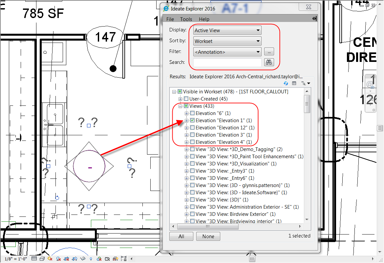Check the User-Created (45) checkbox
This screenshot has height=263, width=384.
click(186, 99)
